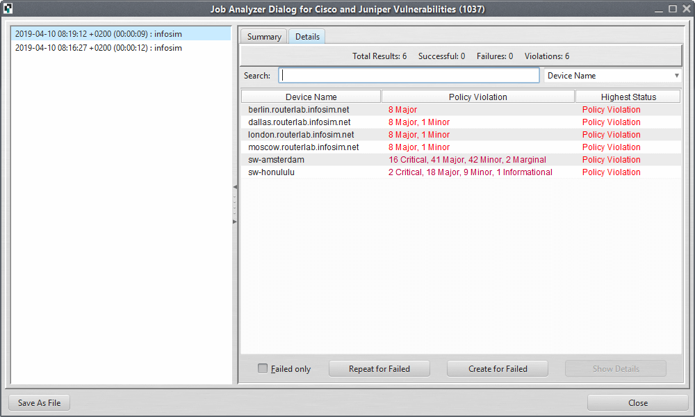Click the Repeat for Failed button
695x417 pixels.
tap(379, 368)
